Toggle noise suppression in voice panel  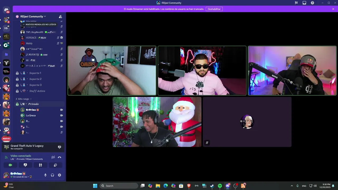(x=53, y=157)
